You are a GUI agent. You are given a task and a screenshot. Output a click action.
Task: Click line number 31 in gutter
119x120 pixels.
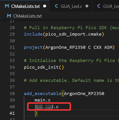tap(12, 48)
